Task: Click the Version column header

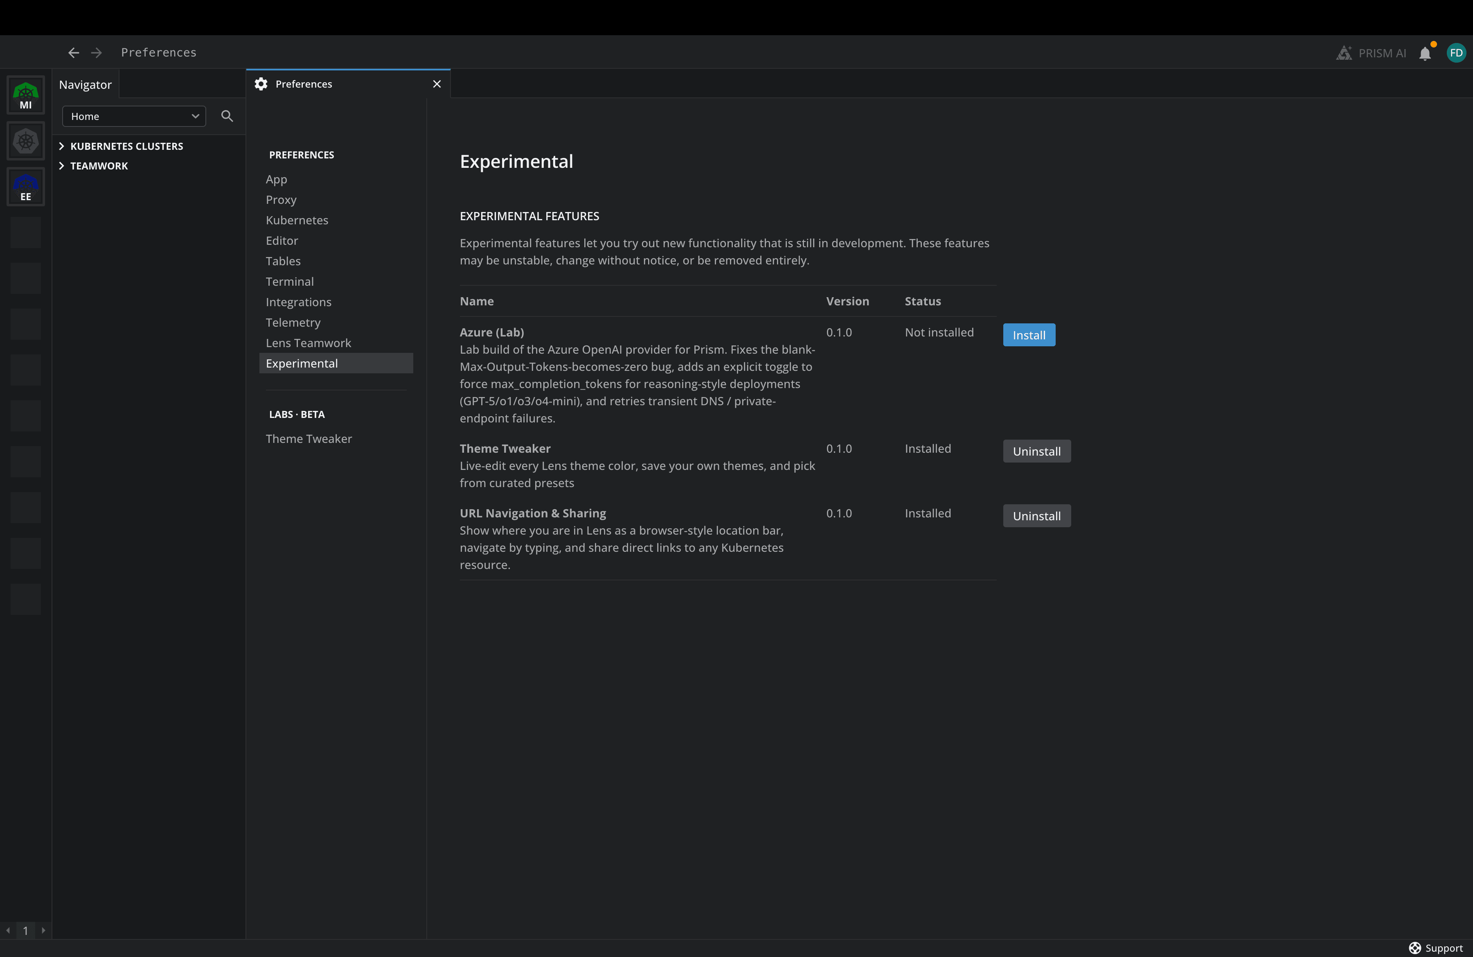Action: 847,301
